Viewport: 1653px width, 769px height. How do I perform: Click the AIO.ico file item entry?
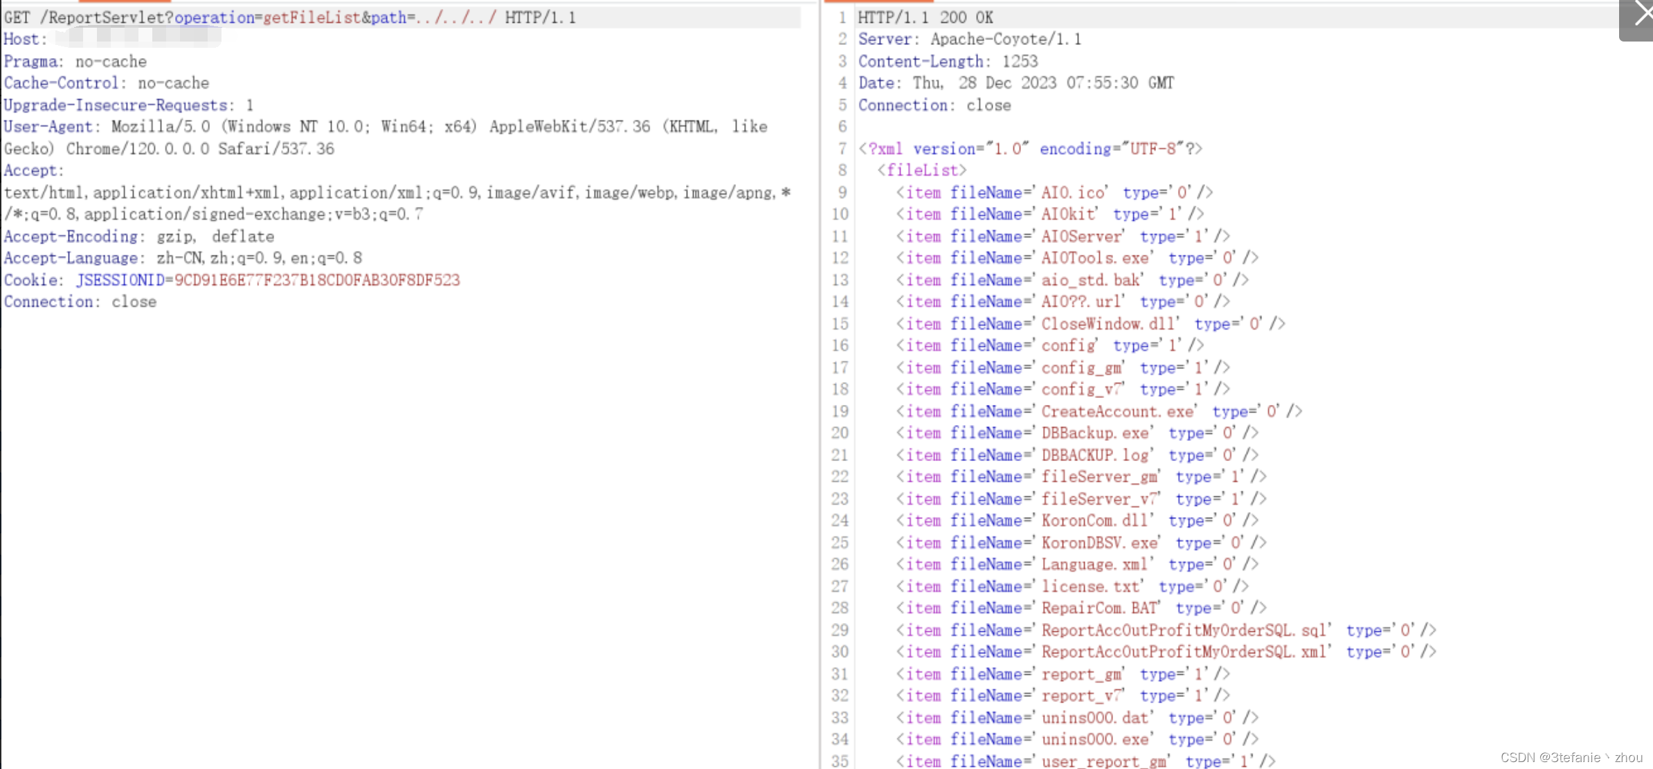[x=1054, y=192]
